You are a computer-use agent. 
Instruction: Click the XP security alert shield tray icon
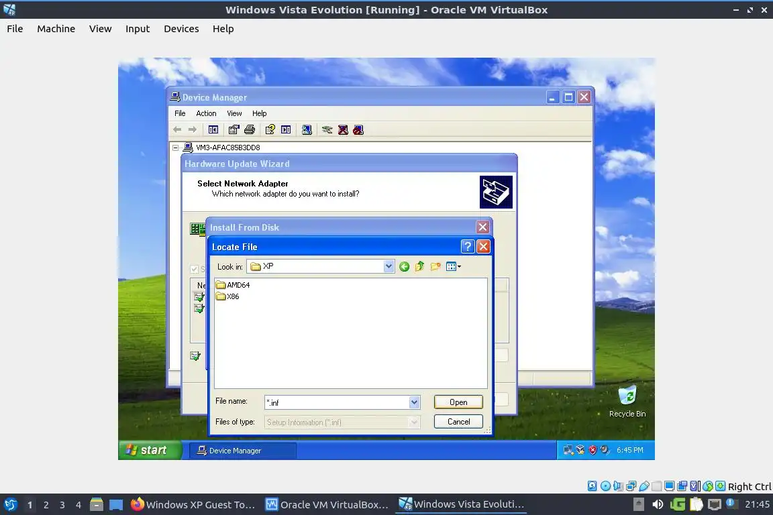point(592,450)
